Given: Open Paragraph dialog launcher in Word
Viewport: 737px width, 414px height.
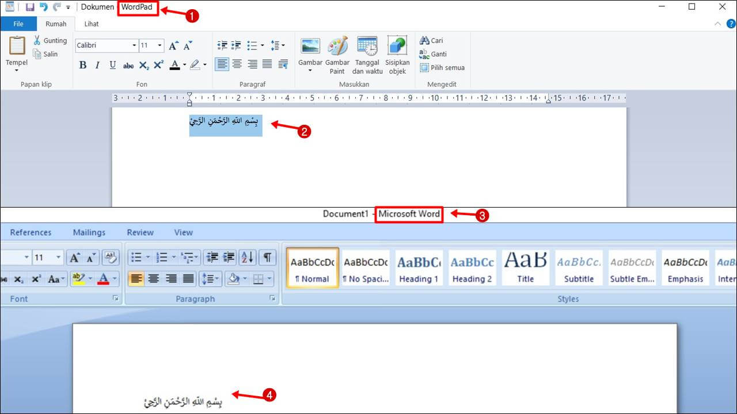Looking at the screenshot, I should (272, 298).
